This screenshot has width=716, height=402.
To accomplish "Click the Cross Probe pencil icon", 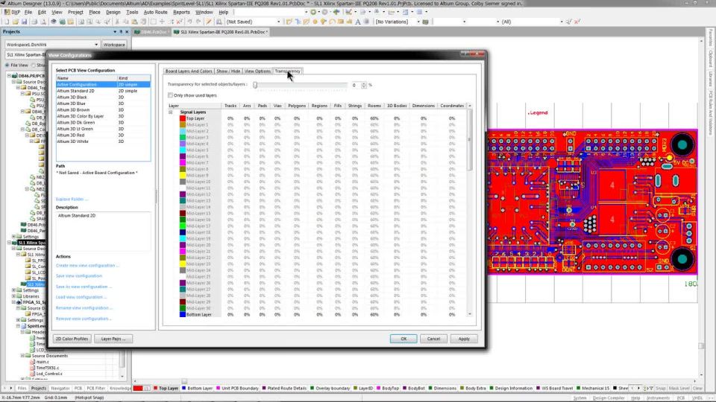I will point(209,22).
